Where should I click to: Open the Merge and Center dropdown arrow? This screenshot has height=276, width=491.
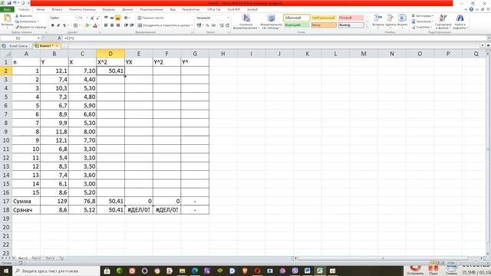click(x=192, y=25)
